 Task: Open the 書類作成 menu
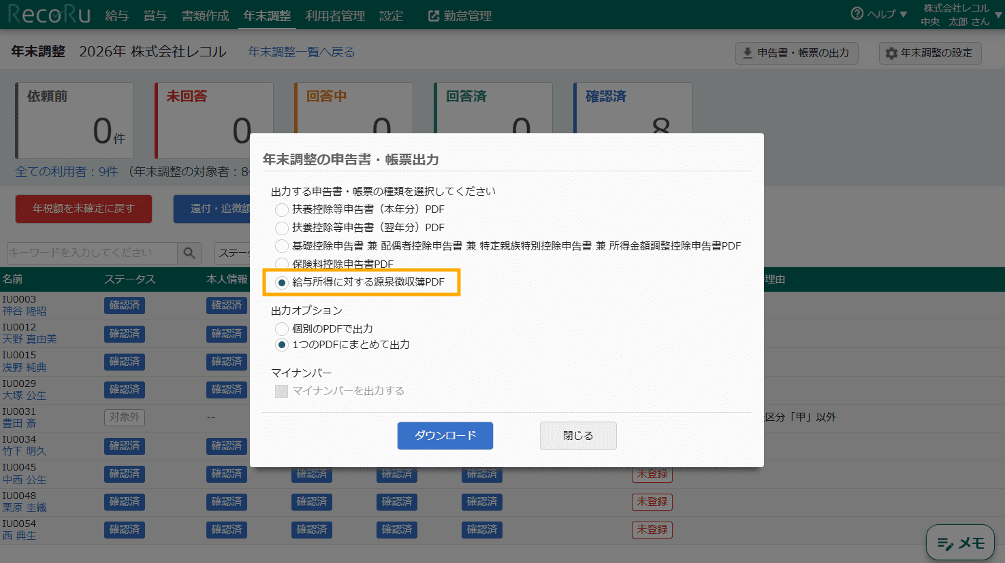(205, 16)
